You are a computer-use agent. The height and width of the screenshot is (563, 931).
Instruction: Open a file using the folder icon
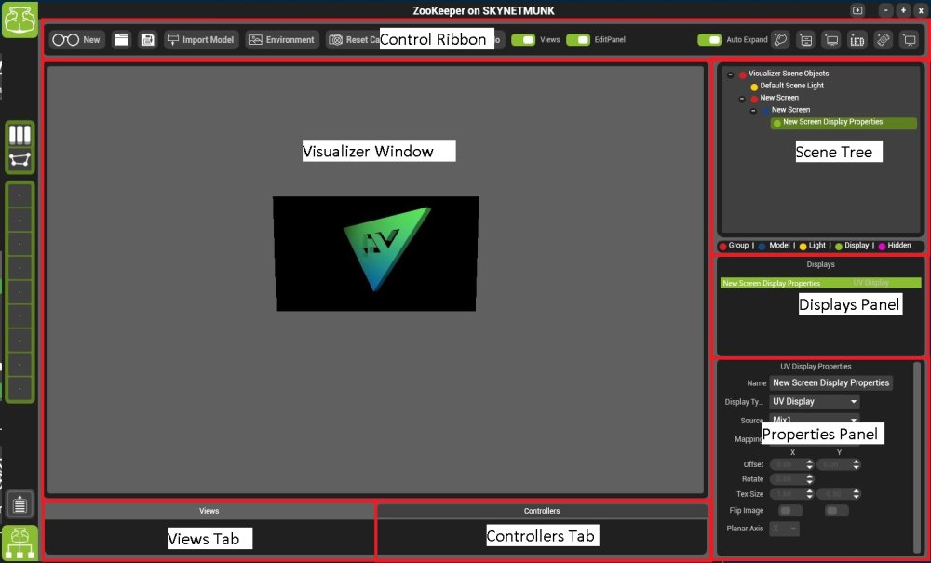tap(122, 39)
